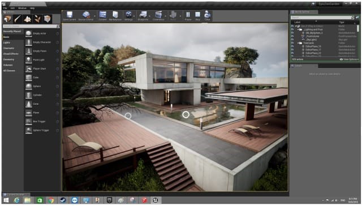Select the Place mode icon
The width and height of the screenshot is (362, 206).
pos(7,19)
